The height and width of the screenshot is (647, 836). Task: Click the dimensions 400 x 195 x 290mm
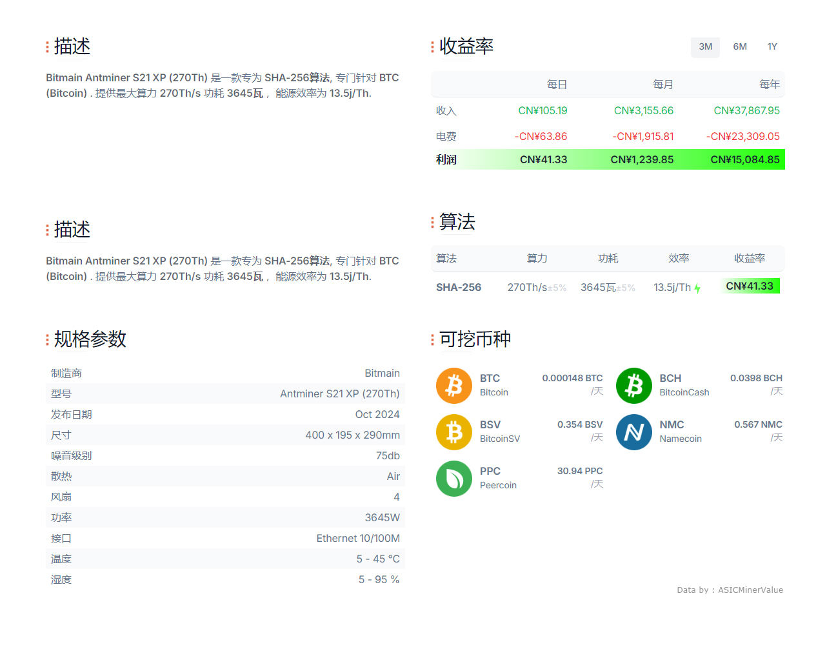pyautogui.click(x=353, y=435)
